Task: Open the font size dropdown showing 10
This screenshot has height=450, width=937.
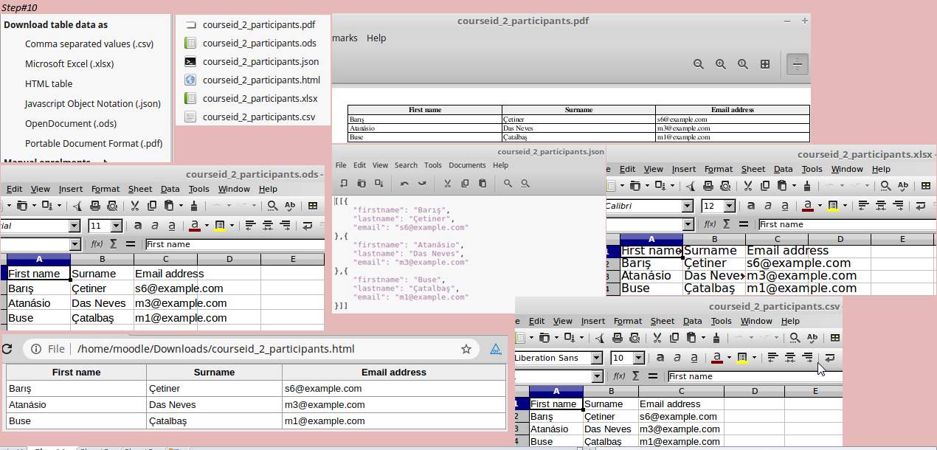Action: pyautogui.click(x=638, y=358)
